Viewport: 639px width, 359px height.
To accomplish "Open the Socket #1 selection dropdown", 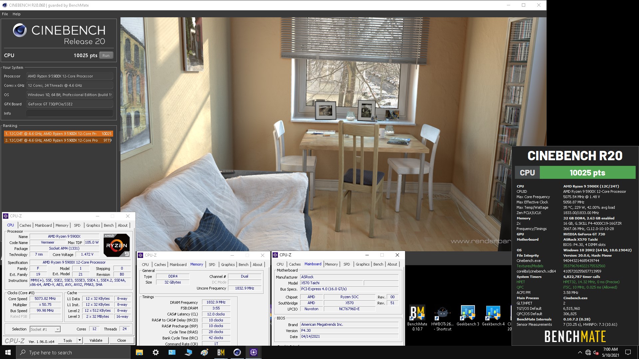I will click(45, 329).
